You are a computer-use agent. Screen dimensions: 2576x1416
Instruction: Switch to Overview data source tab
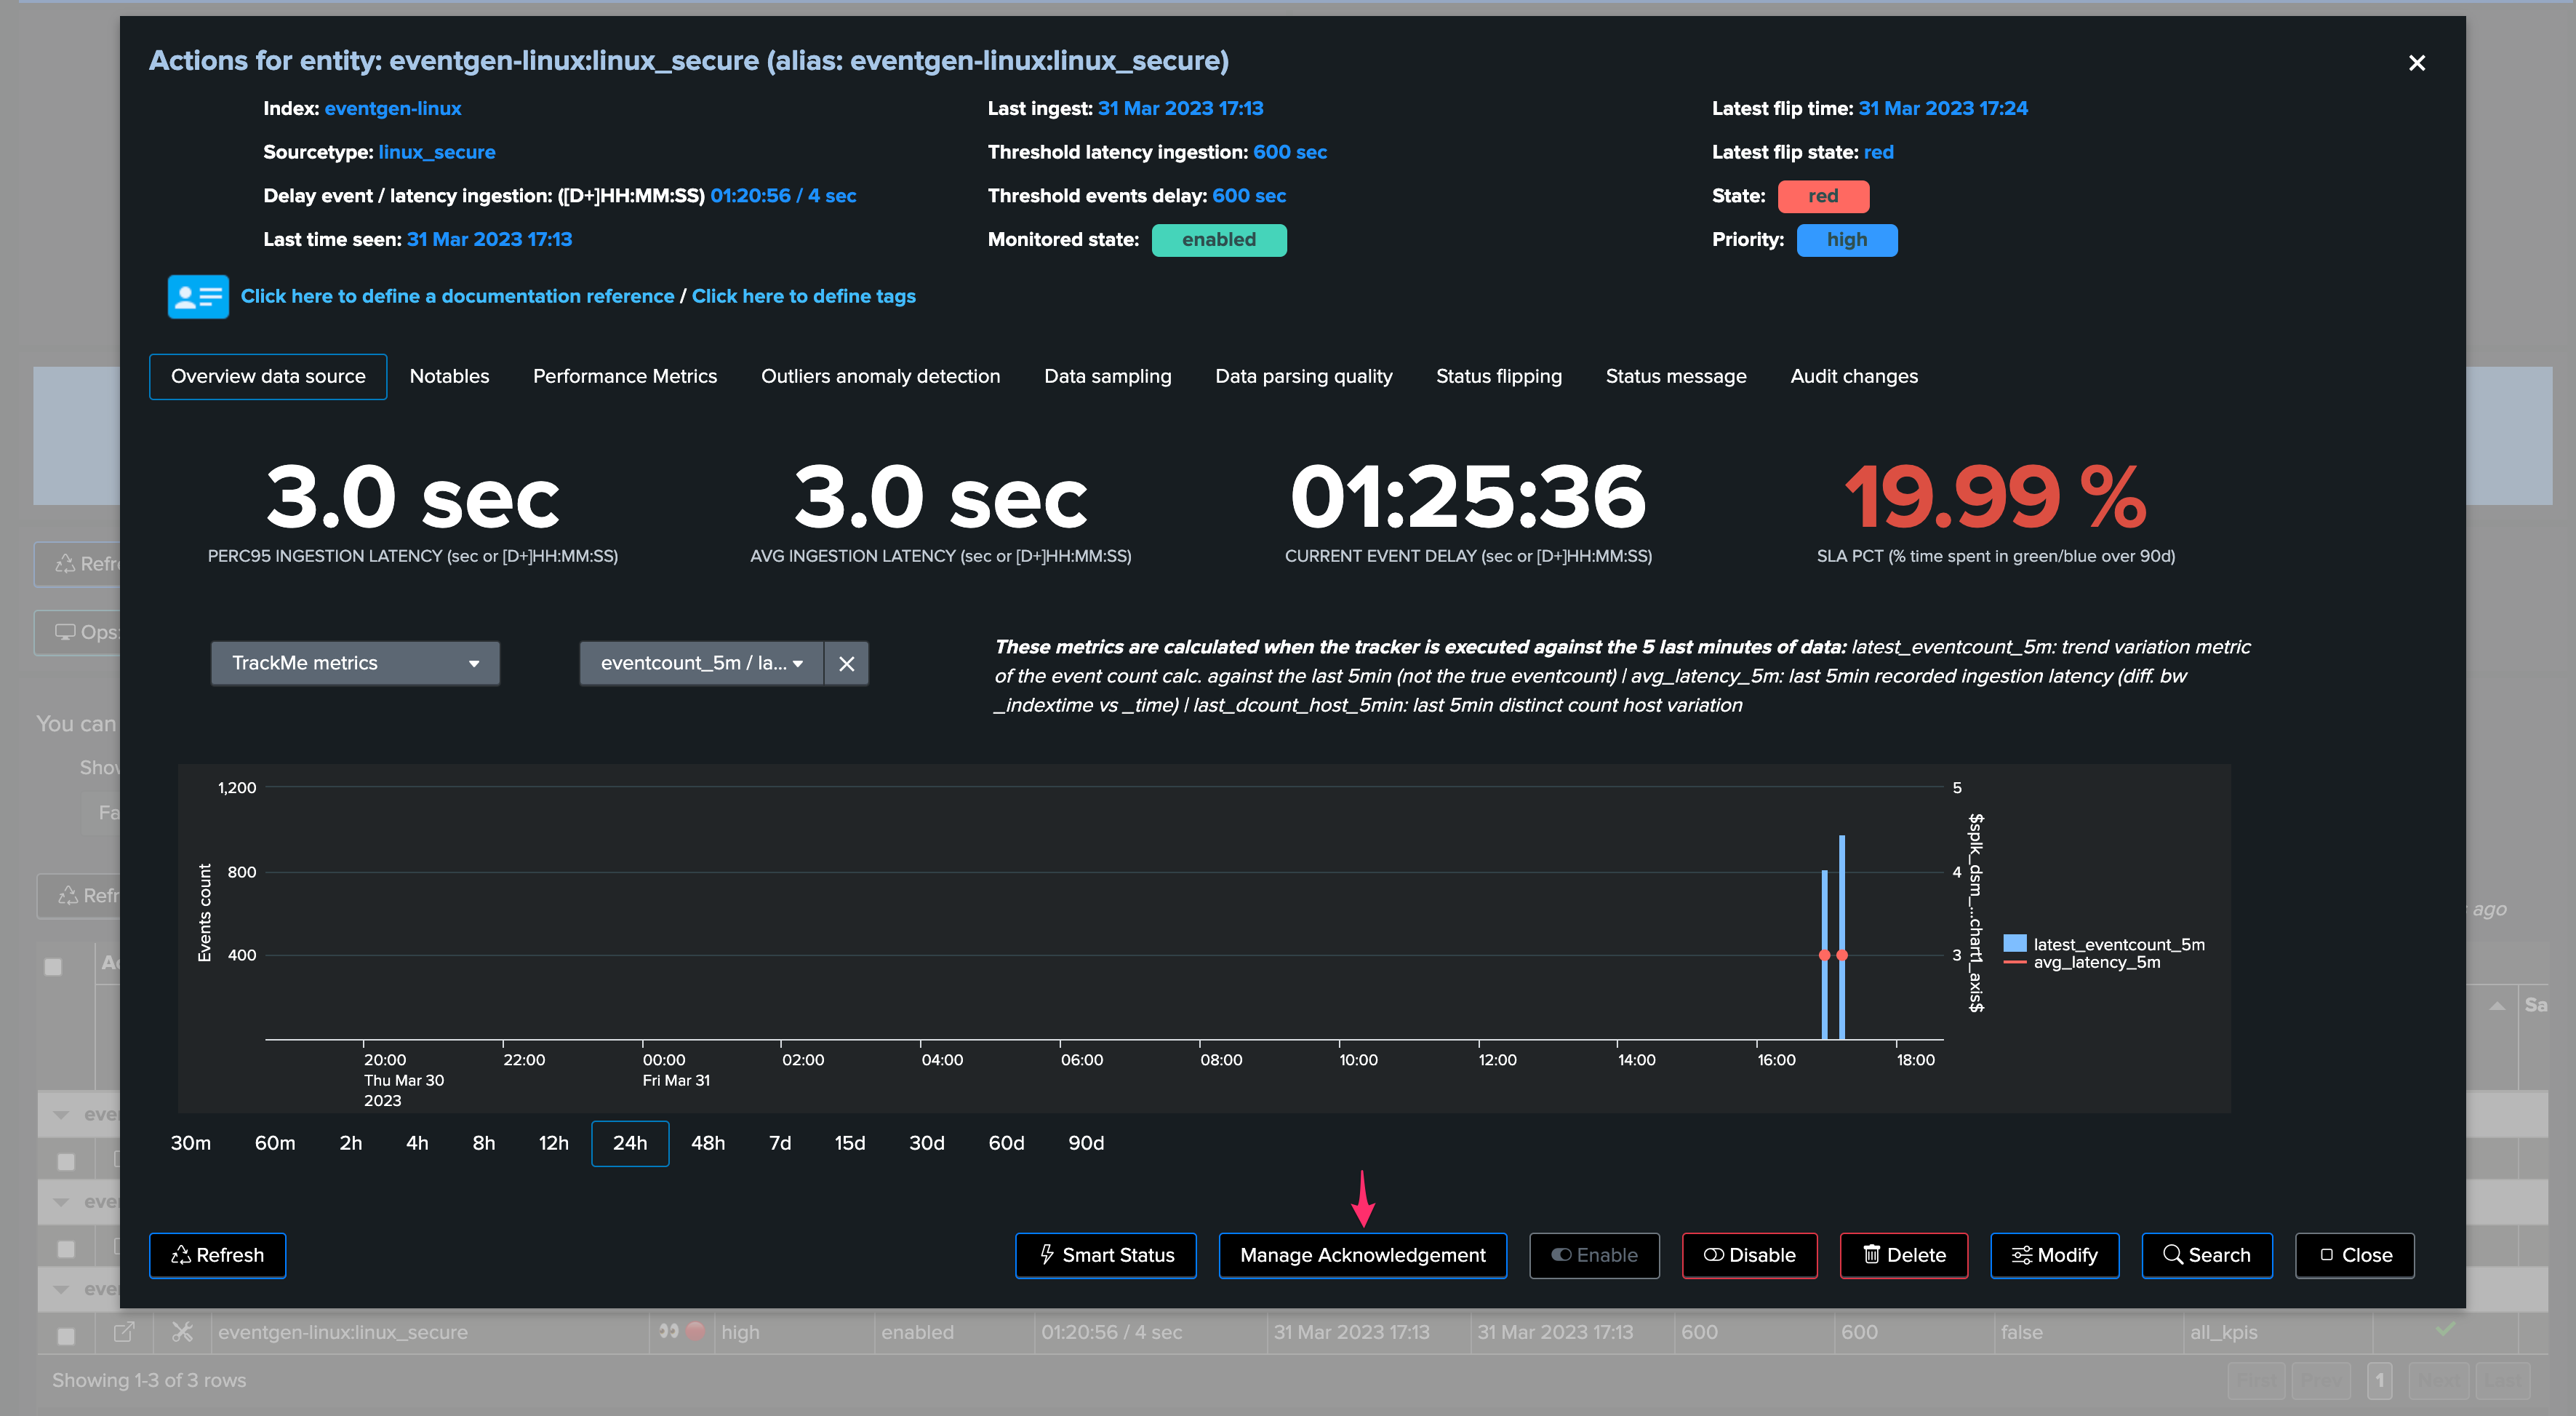(x=268, y=376)
